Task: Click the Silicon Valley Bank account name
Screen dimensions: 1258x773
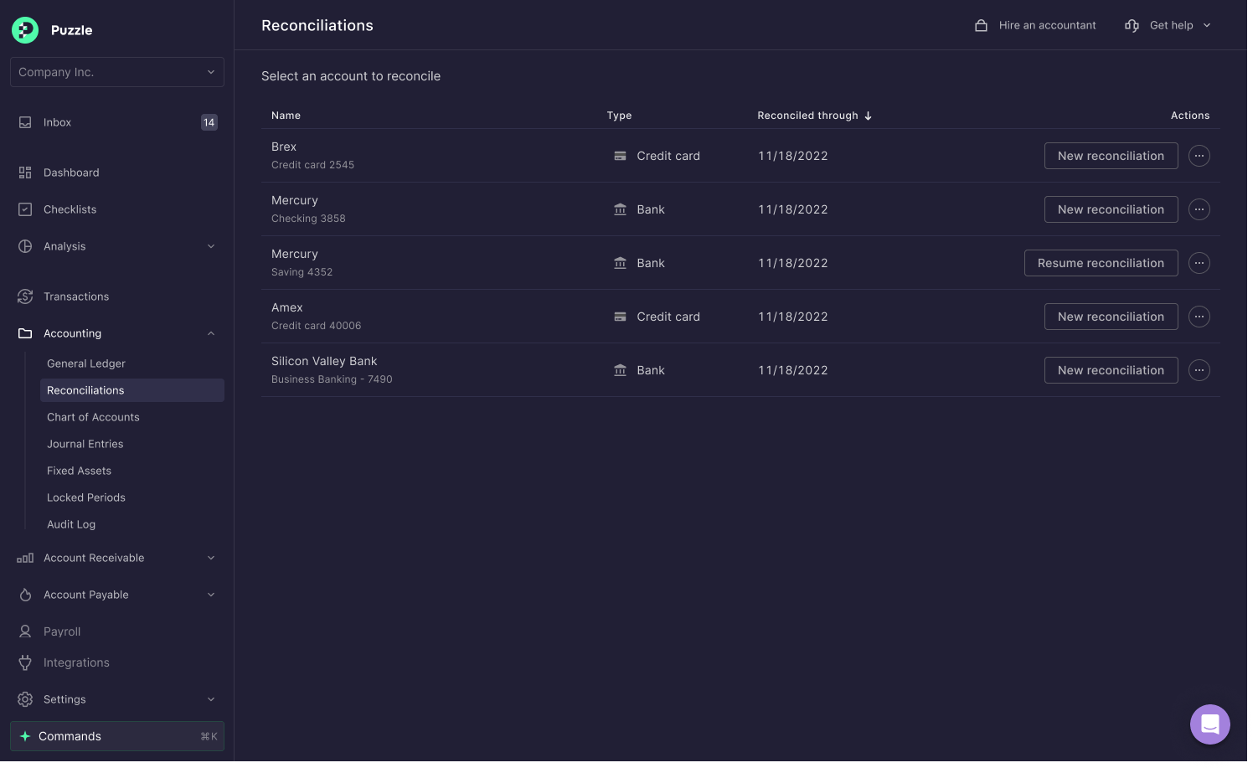Action: (x=324, y=361)
